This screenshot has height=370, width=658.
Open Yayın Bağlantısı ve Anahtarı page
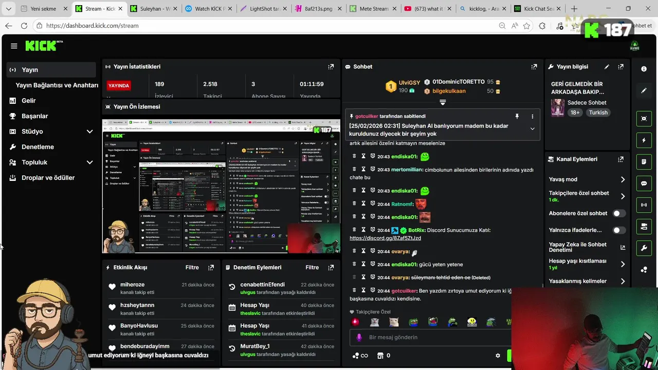[57, 85]
